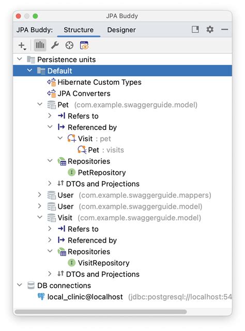Expand Refers to under Visit entity
Image resolution: width=245 pixels, height=331 pixels.
[x=50, y=229]
